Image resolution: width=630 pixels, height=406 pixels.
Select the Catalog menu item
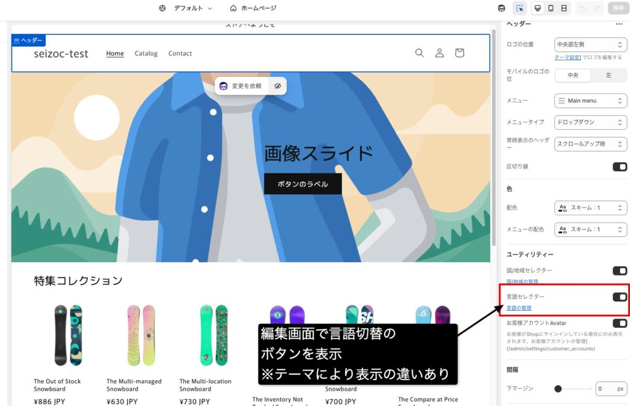tap(146, 54)
